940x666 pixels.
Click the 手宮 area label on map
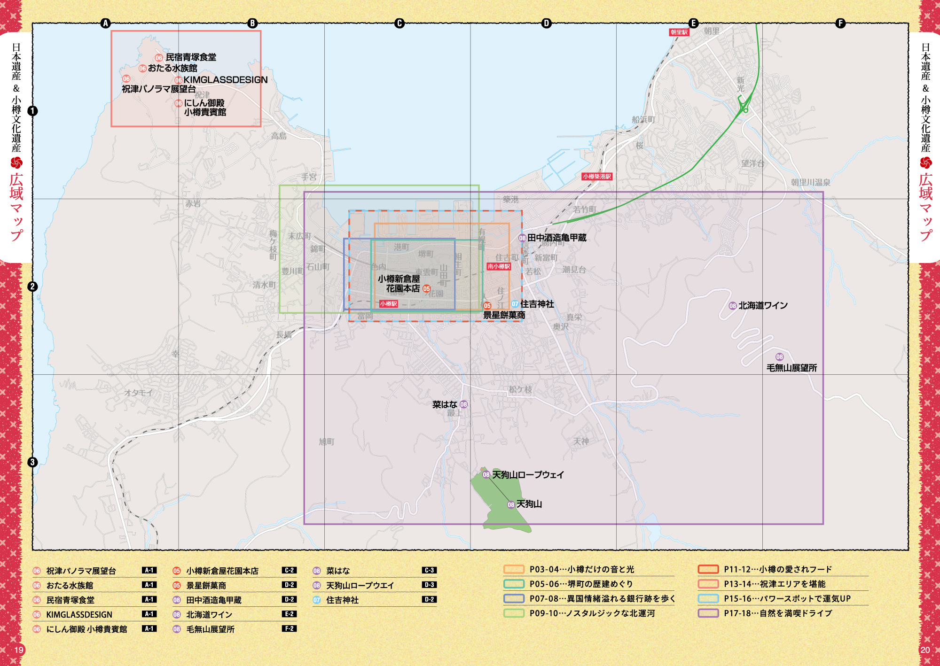[x=309, y=177]
